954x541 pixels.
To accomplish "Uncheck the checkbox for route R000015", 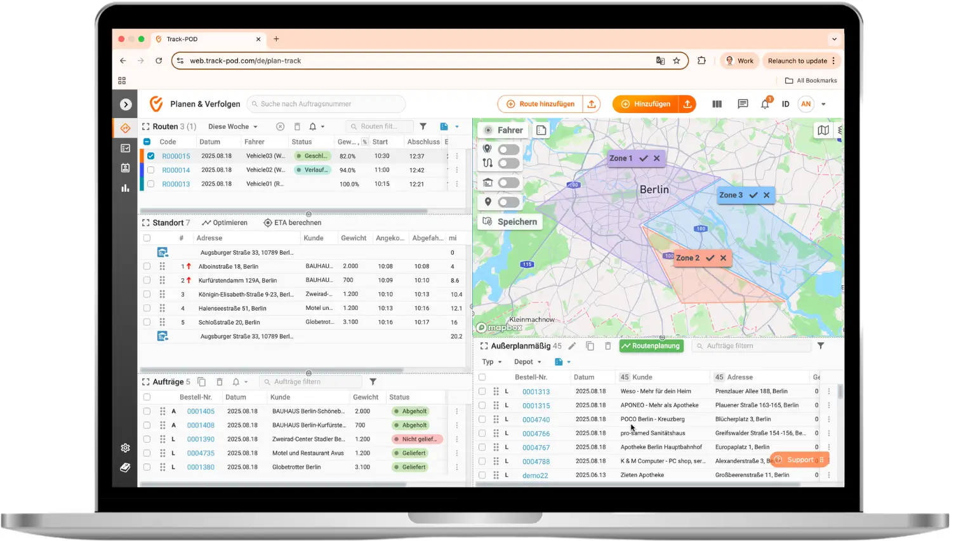I will pyautogui.click(x=150, y=156).
